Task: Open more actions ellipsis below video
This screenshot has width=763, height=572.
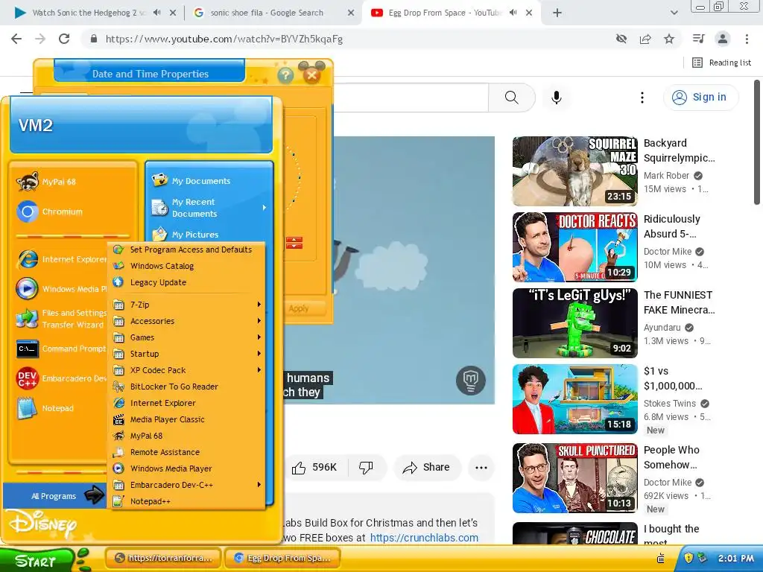Action: [481, 468]
